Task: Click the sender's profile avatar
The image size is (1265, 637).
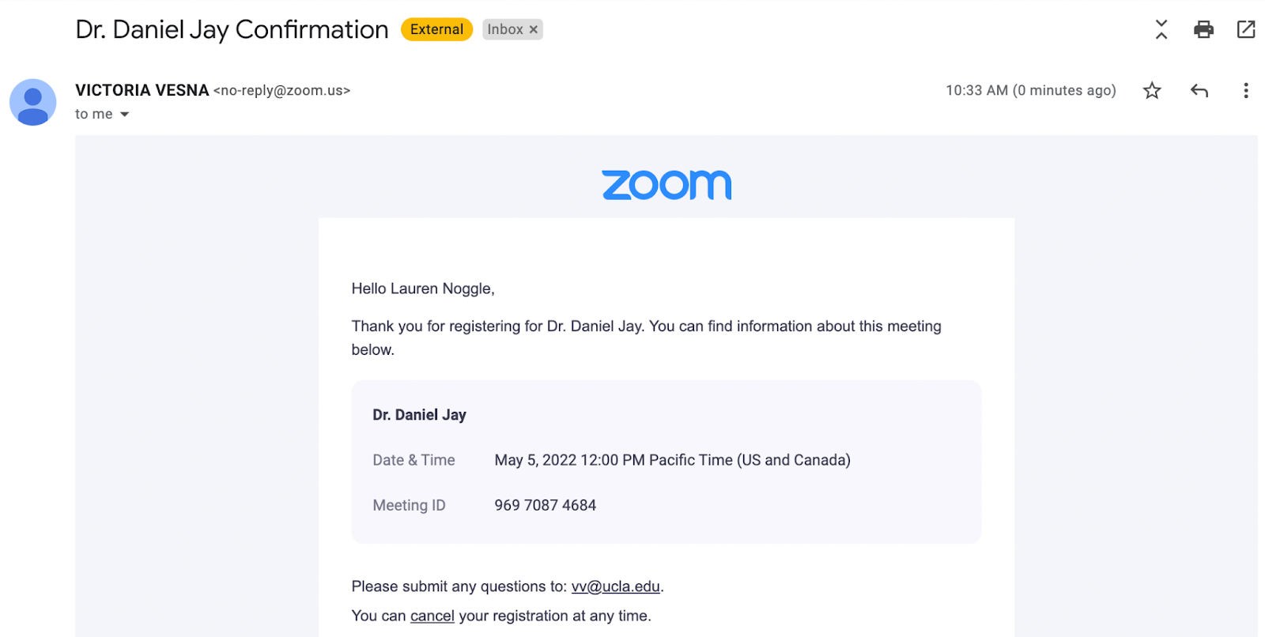Action: [32, 102]
